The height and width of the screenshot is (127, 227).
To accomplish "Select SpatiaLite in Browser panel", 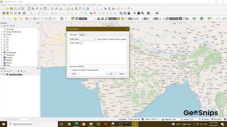I will pos(10,55).
